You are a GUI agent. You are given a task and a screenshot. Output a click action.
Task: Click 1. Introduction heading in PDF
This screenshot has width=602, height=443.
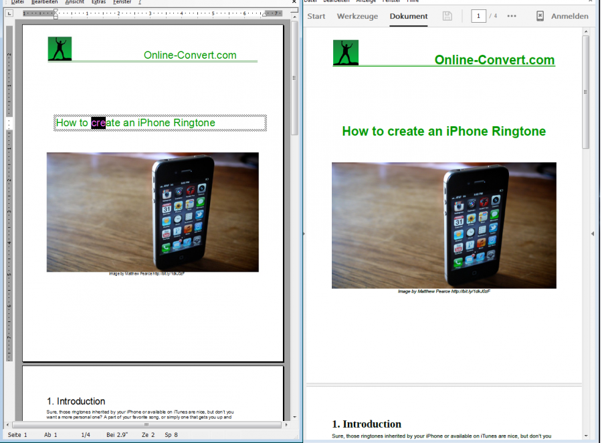click(x=367, y=424)
